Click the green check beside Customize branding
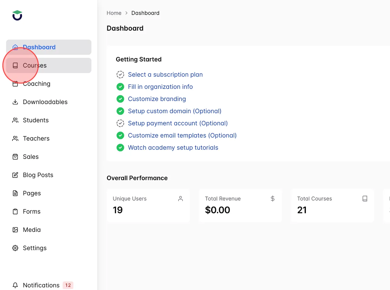This screenshot has height=290, width=390. [120, 99]
